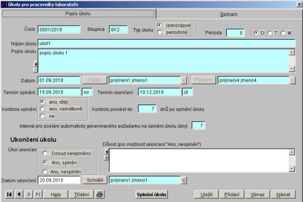
Task: Click the Perioda value field
Action: point(235,33)
